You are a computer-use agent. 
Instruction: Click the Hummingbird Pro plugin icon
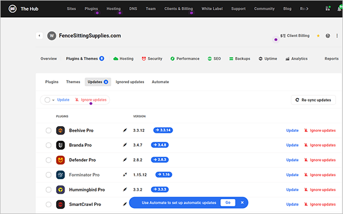(61, 190)
